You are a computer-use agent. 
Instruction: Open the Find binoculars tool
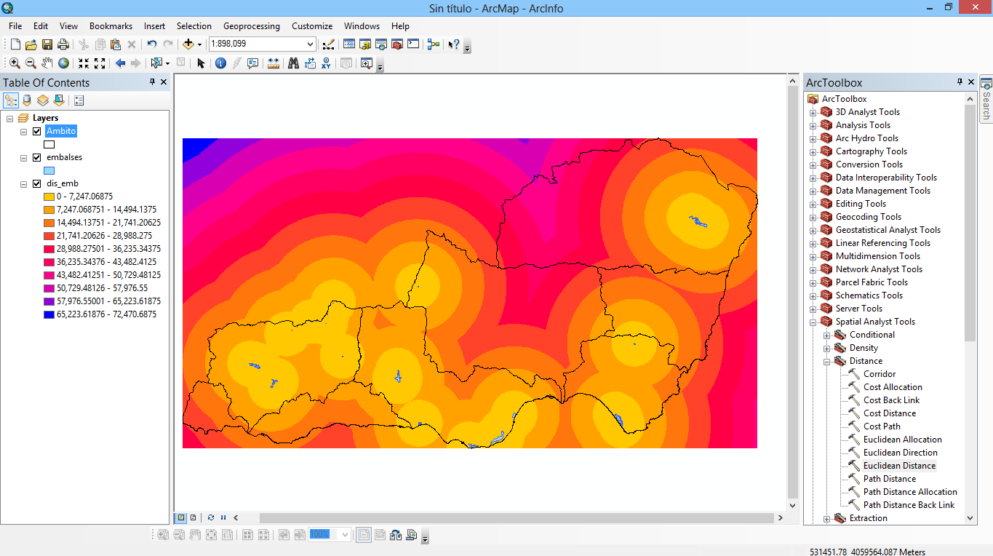click(x=293, y=63)
